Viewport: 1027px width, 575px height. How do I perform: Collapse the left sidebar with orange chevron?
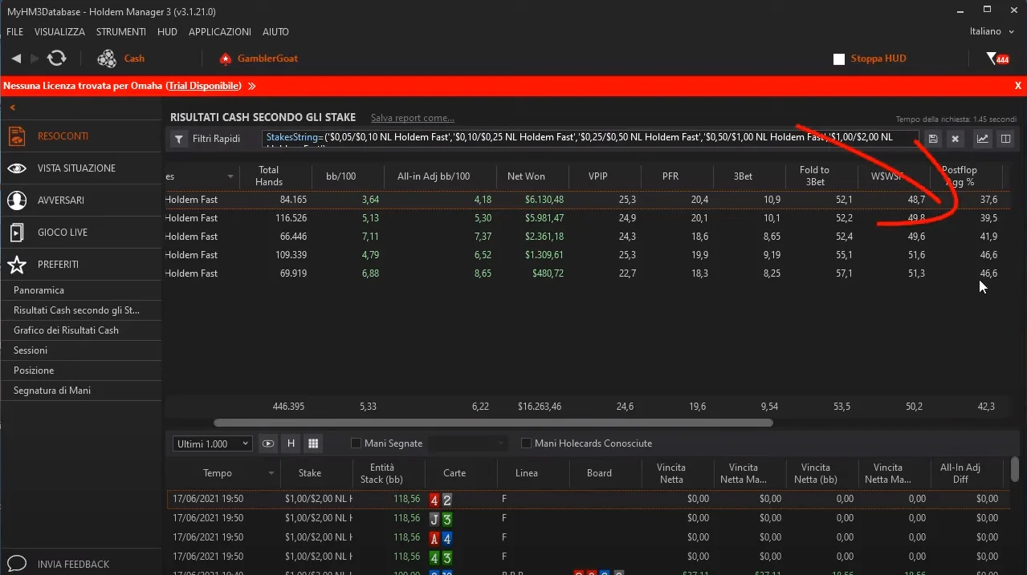[13, 107]
